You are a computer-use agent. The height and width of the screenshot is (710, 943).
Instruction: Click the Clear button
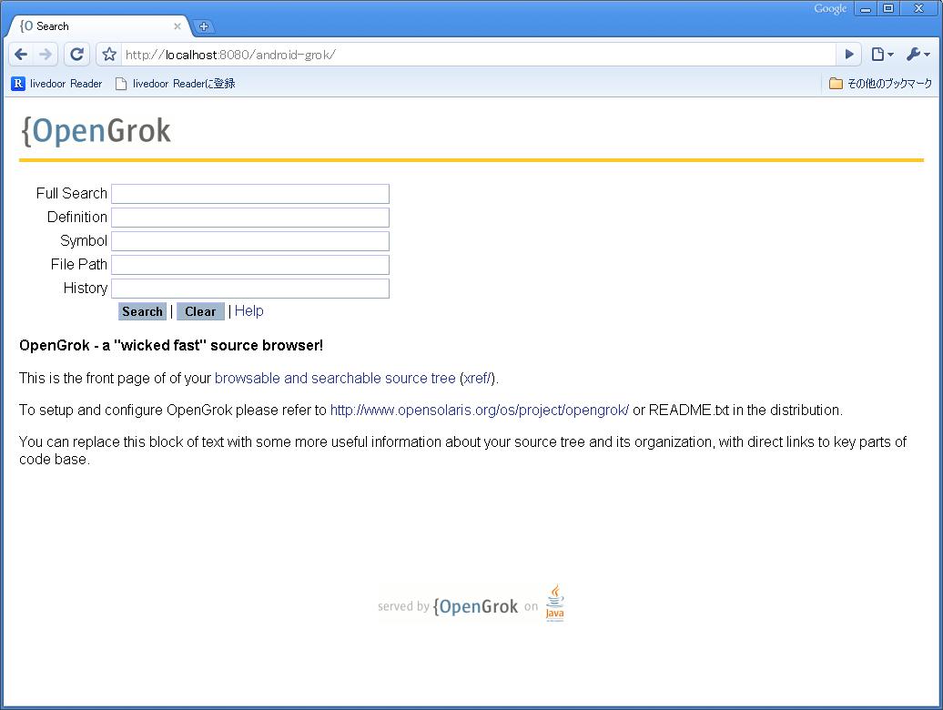[200, 311]
